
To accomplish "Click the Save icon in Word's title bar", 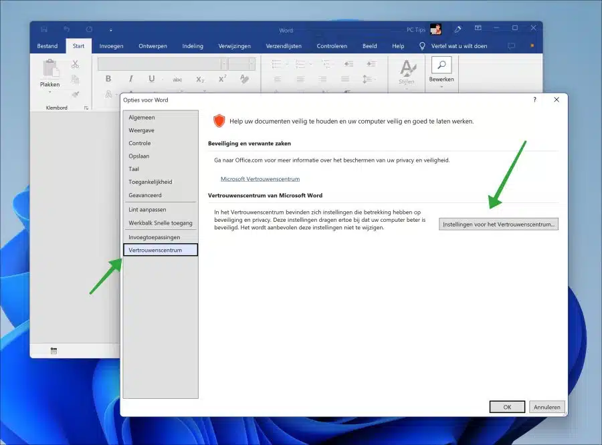I will pyautogui.click(x=44, y=29).
